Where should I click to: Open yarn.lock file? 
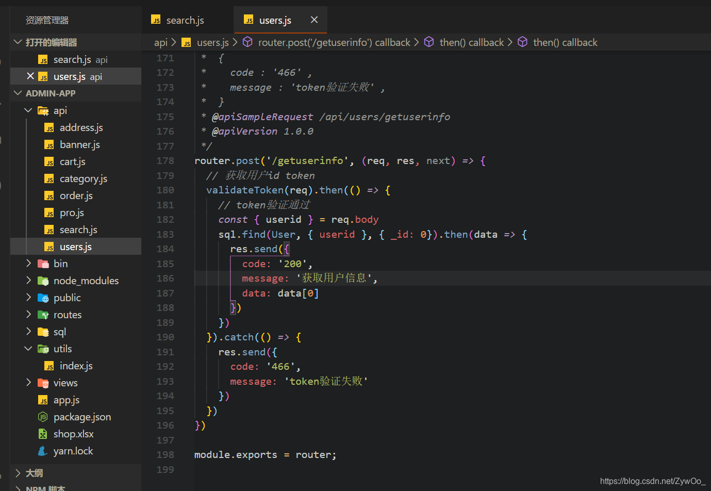point(76,451)
